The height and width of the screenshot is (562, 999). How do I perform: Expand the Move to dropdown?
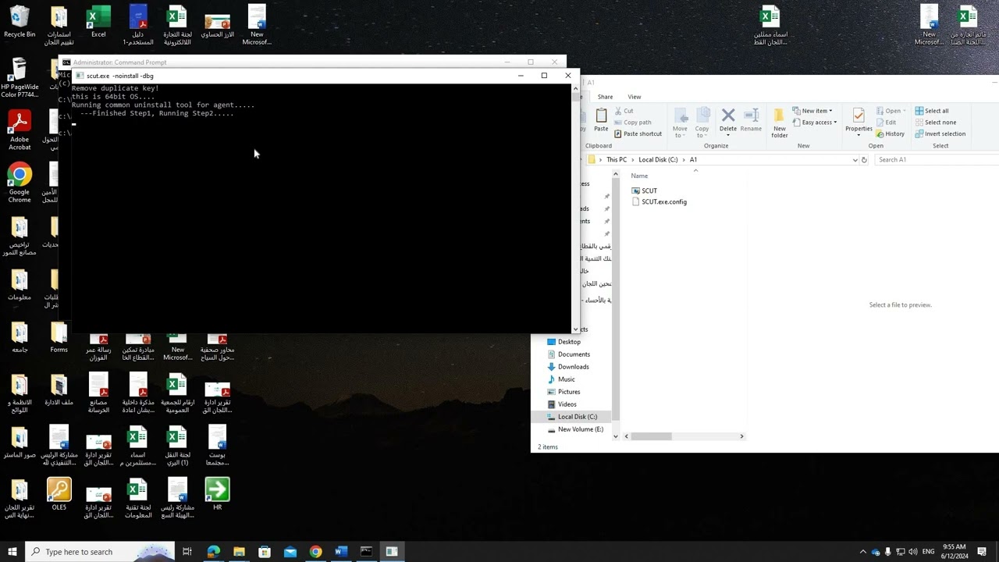(x=680, y=124)
